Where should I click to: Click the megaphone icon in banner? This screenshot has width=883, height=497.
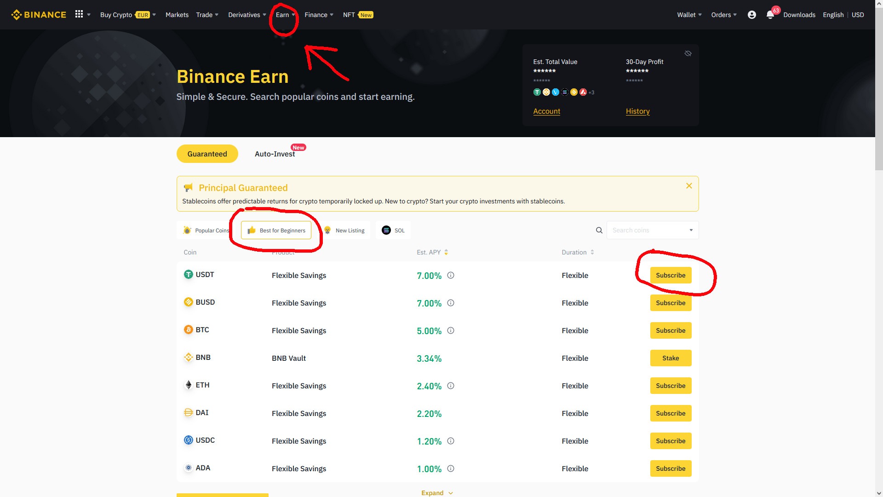click(188, 188)
